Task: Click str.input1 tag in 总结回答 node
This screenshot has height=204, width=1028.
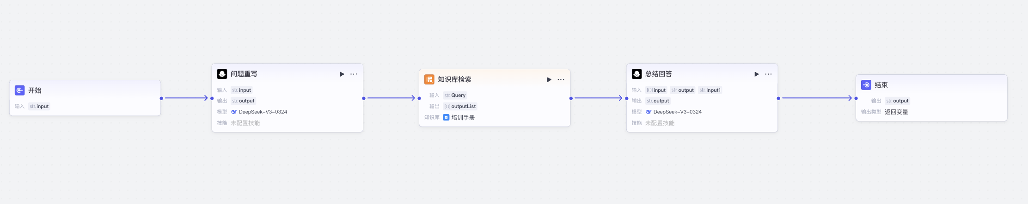Action: (710, 90)
